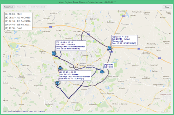Click the Wolston place label on map

(122, 88)
